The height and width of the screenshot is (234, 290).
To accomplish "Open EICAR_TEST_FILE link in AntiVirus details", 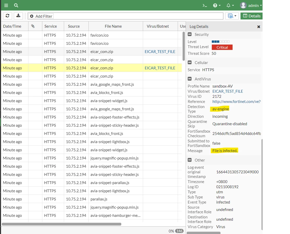I will 228,91.
